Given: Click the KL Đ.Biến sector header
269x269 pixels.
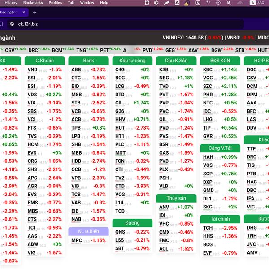Looking at the screenshot, I should 88,231.
